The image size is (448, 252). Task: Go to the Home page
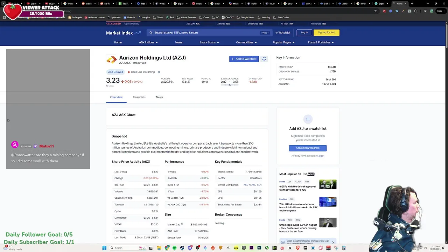(118, 42)
